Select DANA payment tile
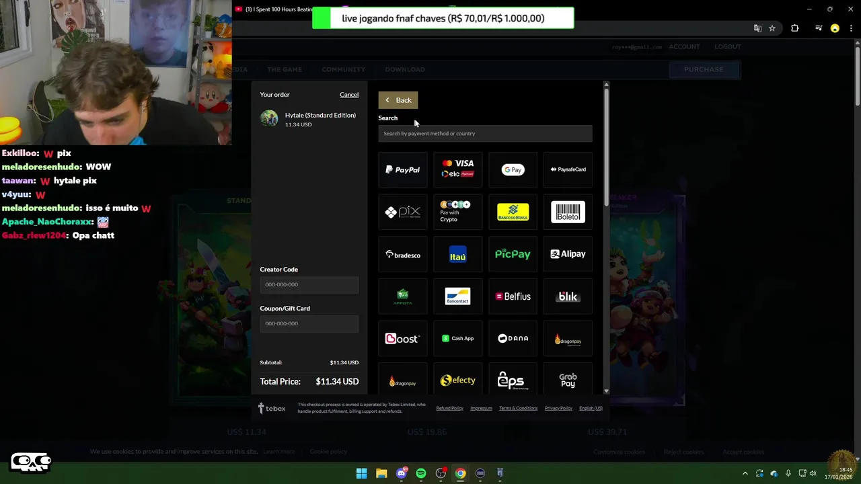Screen dimensions: 861x484 pos(513,339)
